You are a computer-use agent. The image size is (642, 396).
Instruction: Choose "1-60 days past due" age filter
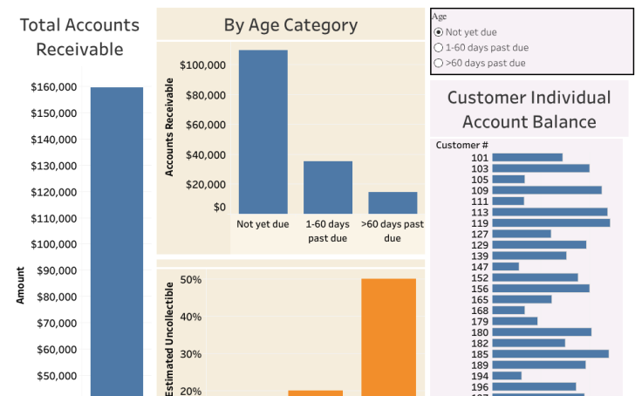pyautogui.click(x=439, y=48)
